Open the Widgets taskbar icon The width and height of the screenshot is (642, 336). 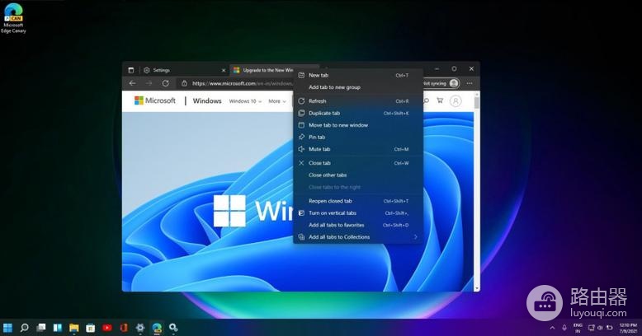coord(58,328)
